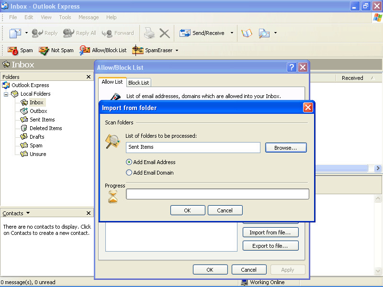Close the Contacts pane

click(89, 213)
